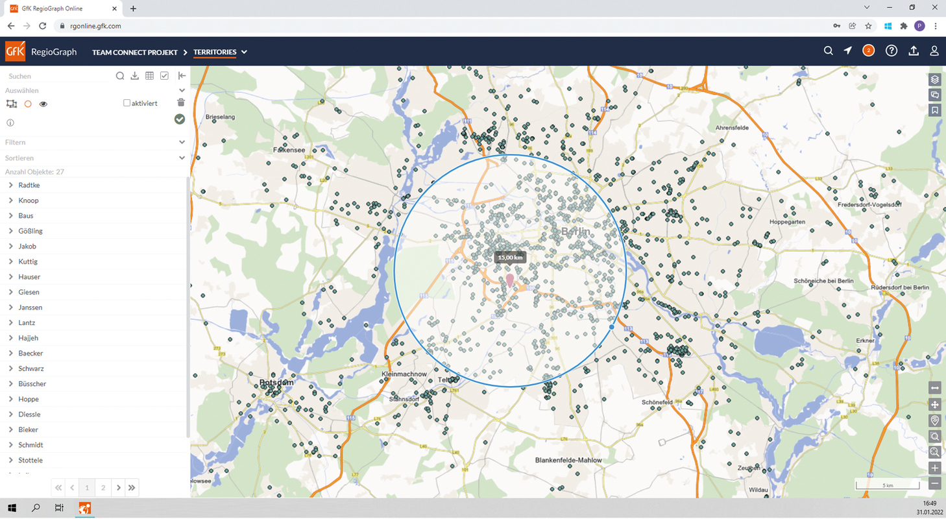The image size is (946, 519).
Task: Click the download icon in side panel
Action: click(135, 76)
